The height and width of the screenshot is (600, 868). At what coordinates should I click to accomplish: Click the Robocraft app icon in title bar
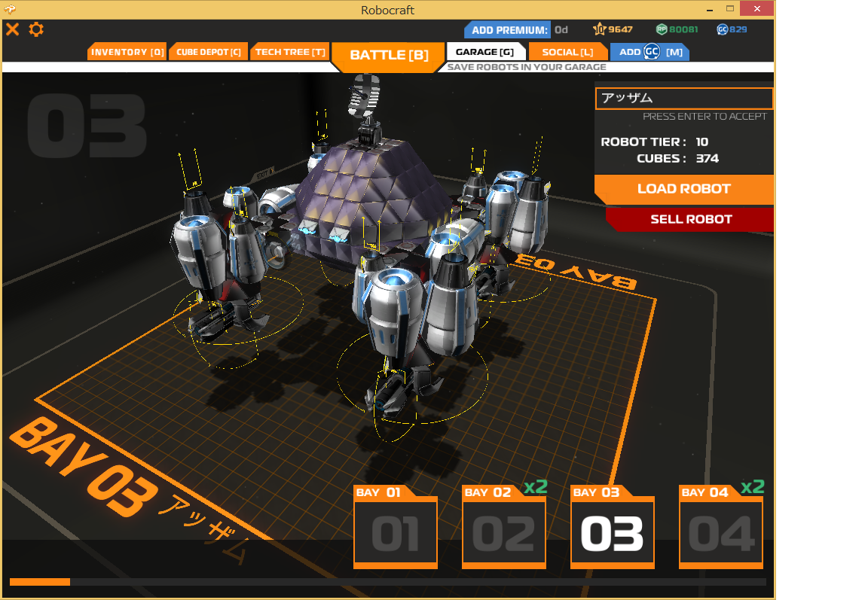pos(10,9)
